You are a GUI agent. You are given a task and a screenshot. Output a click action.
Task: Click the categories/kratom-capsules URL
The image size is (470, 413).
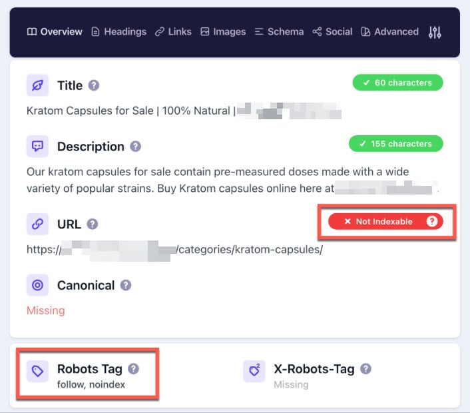click(174, 250)
